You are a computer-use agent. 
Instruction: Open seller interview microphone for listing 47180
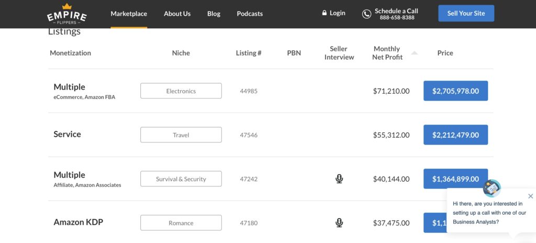pyautogui.click(x=339, y=223)
